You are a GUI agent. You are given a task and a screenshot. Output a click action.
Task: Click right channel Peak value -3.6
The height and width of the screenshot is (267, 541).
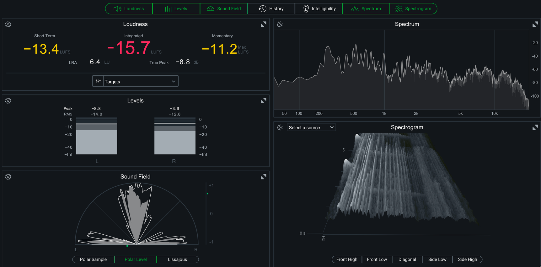(174, 109)
